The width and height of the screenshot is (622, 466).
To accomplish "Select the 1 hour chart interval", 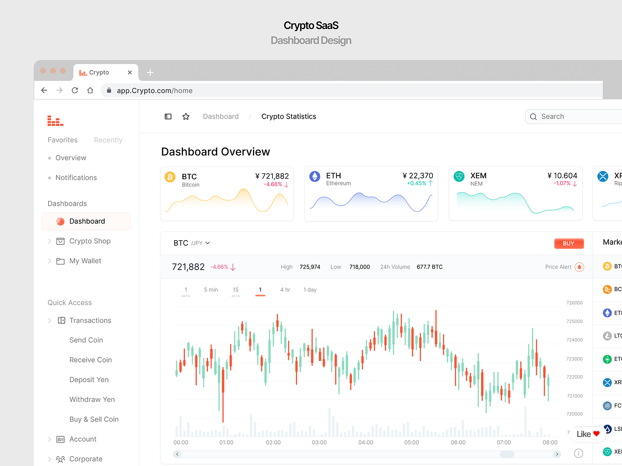I will point(260,290).
